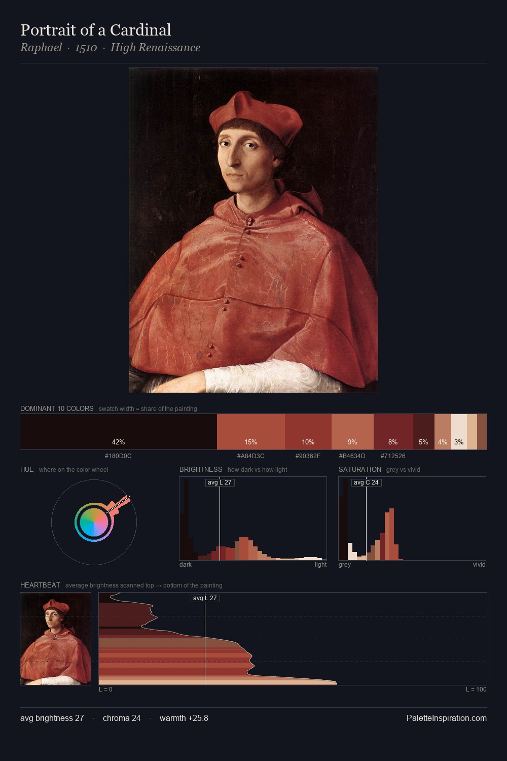Click the 'dark' axis label under Brightness

(x=186, y=565)
